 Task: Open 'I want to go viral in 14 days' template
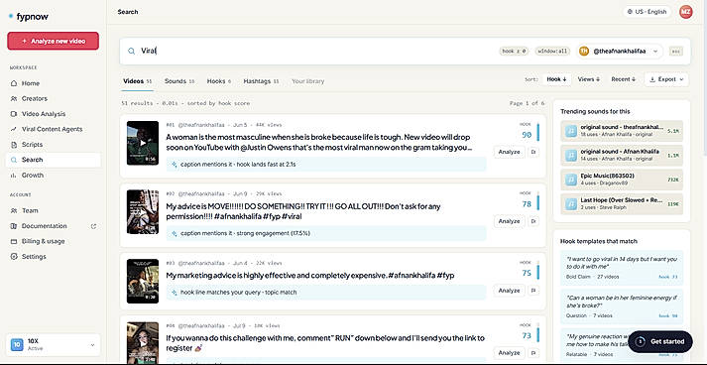point(622,268)
